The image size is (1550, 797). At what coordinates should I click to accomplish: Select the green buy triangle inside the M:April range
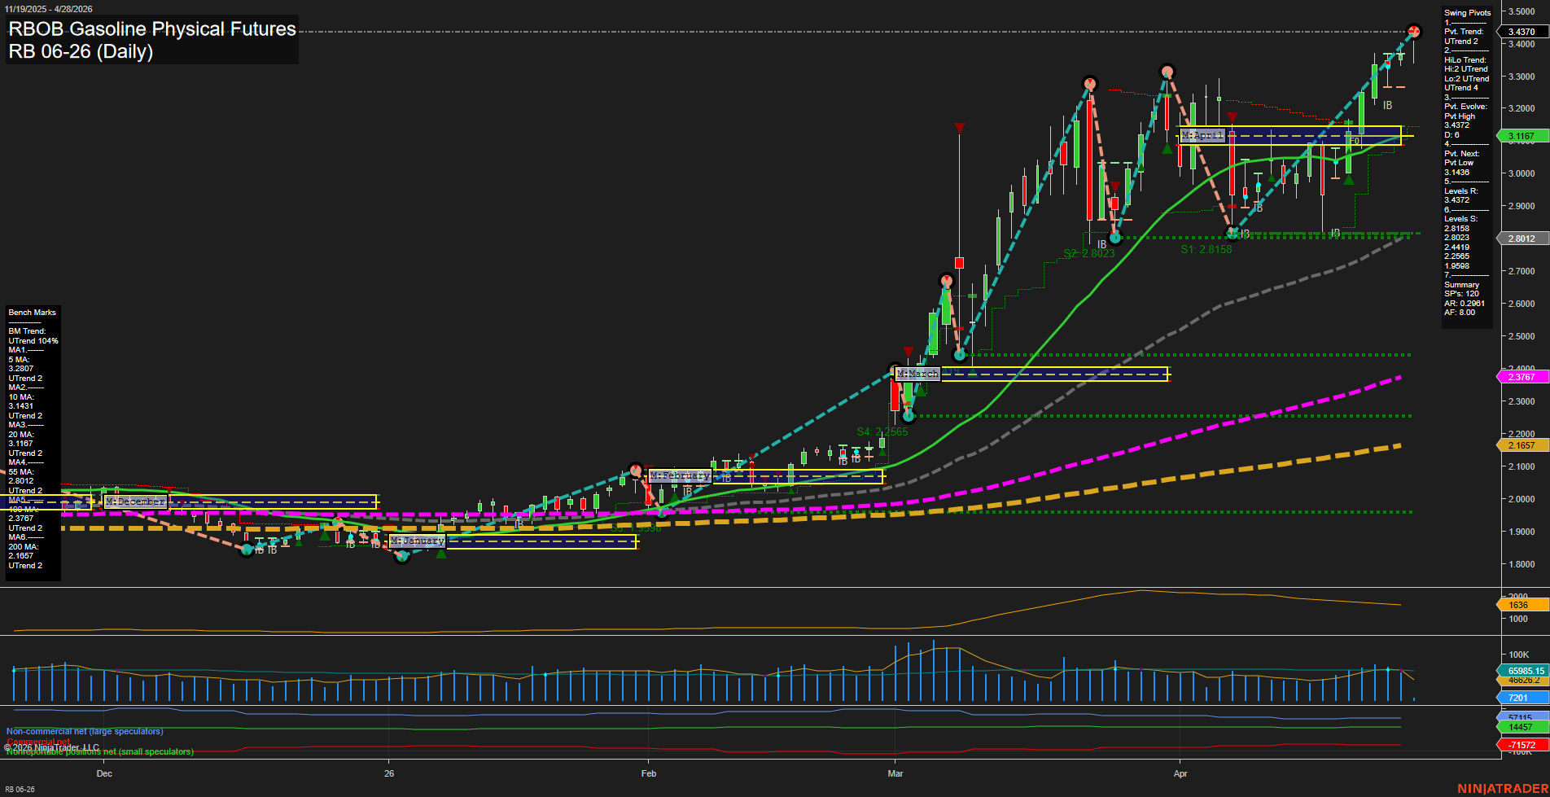click(x=1167, y=151)
